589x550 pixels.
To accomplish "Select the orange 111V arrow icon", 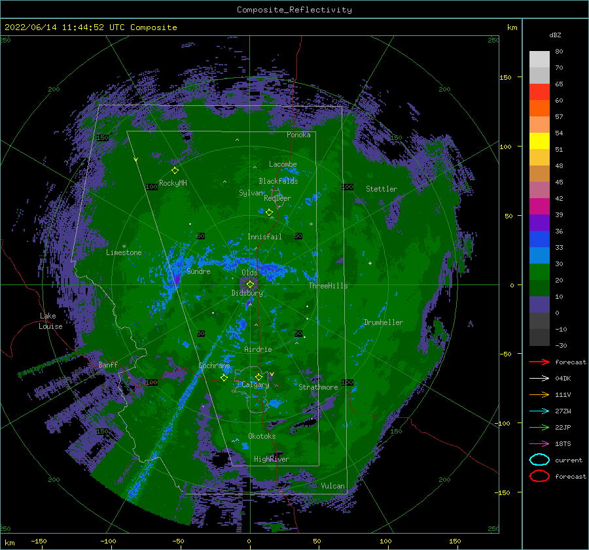I will pos(539,394).
